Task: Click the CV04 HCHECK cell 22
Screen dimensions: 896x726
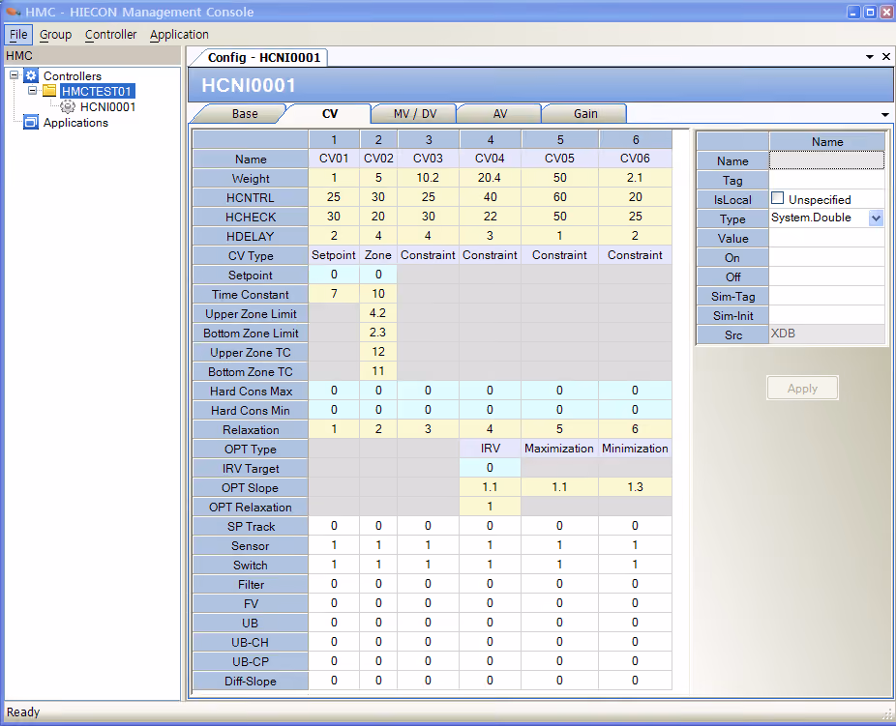Action: coord(490,217)
